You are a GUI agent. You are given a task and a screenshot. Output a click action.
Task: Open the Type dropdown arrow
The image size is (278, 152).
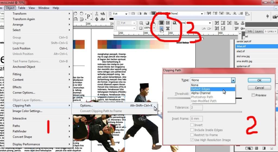click(x=233, y=80)
